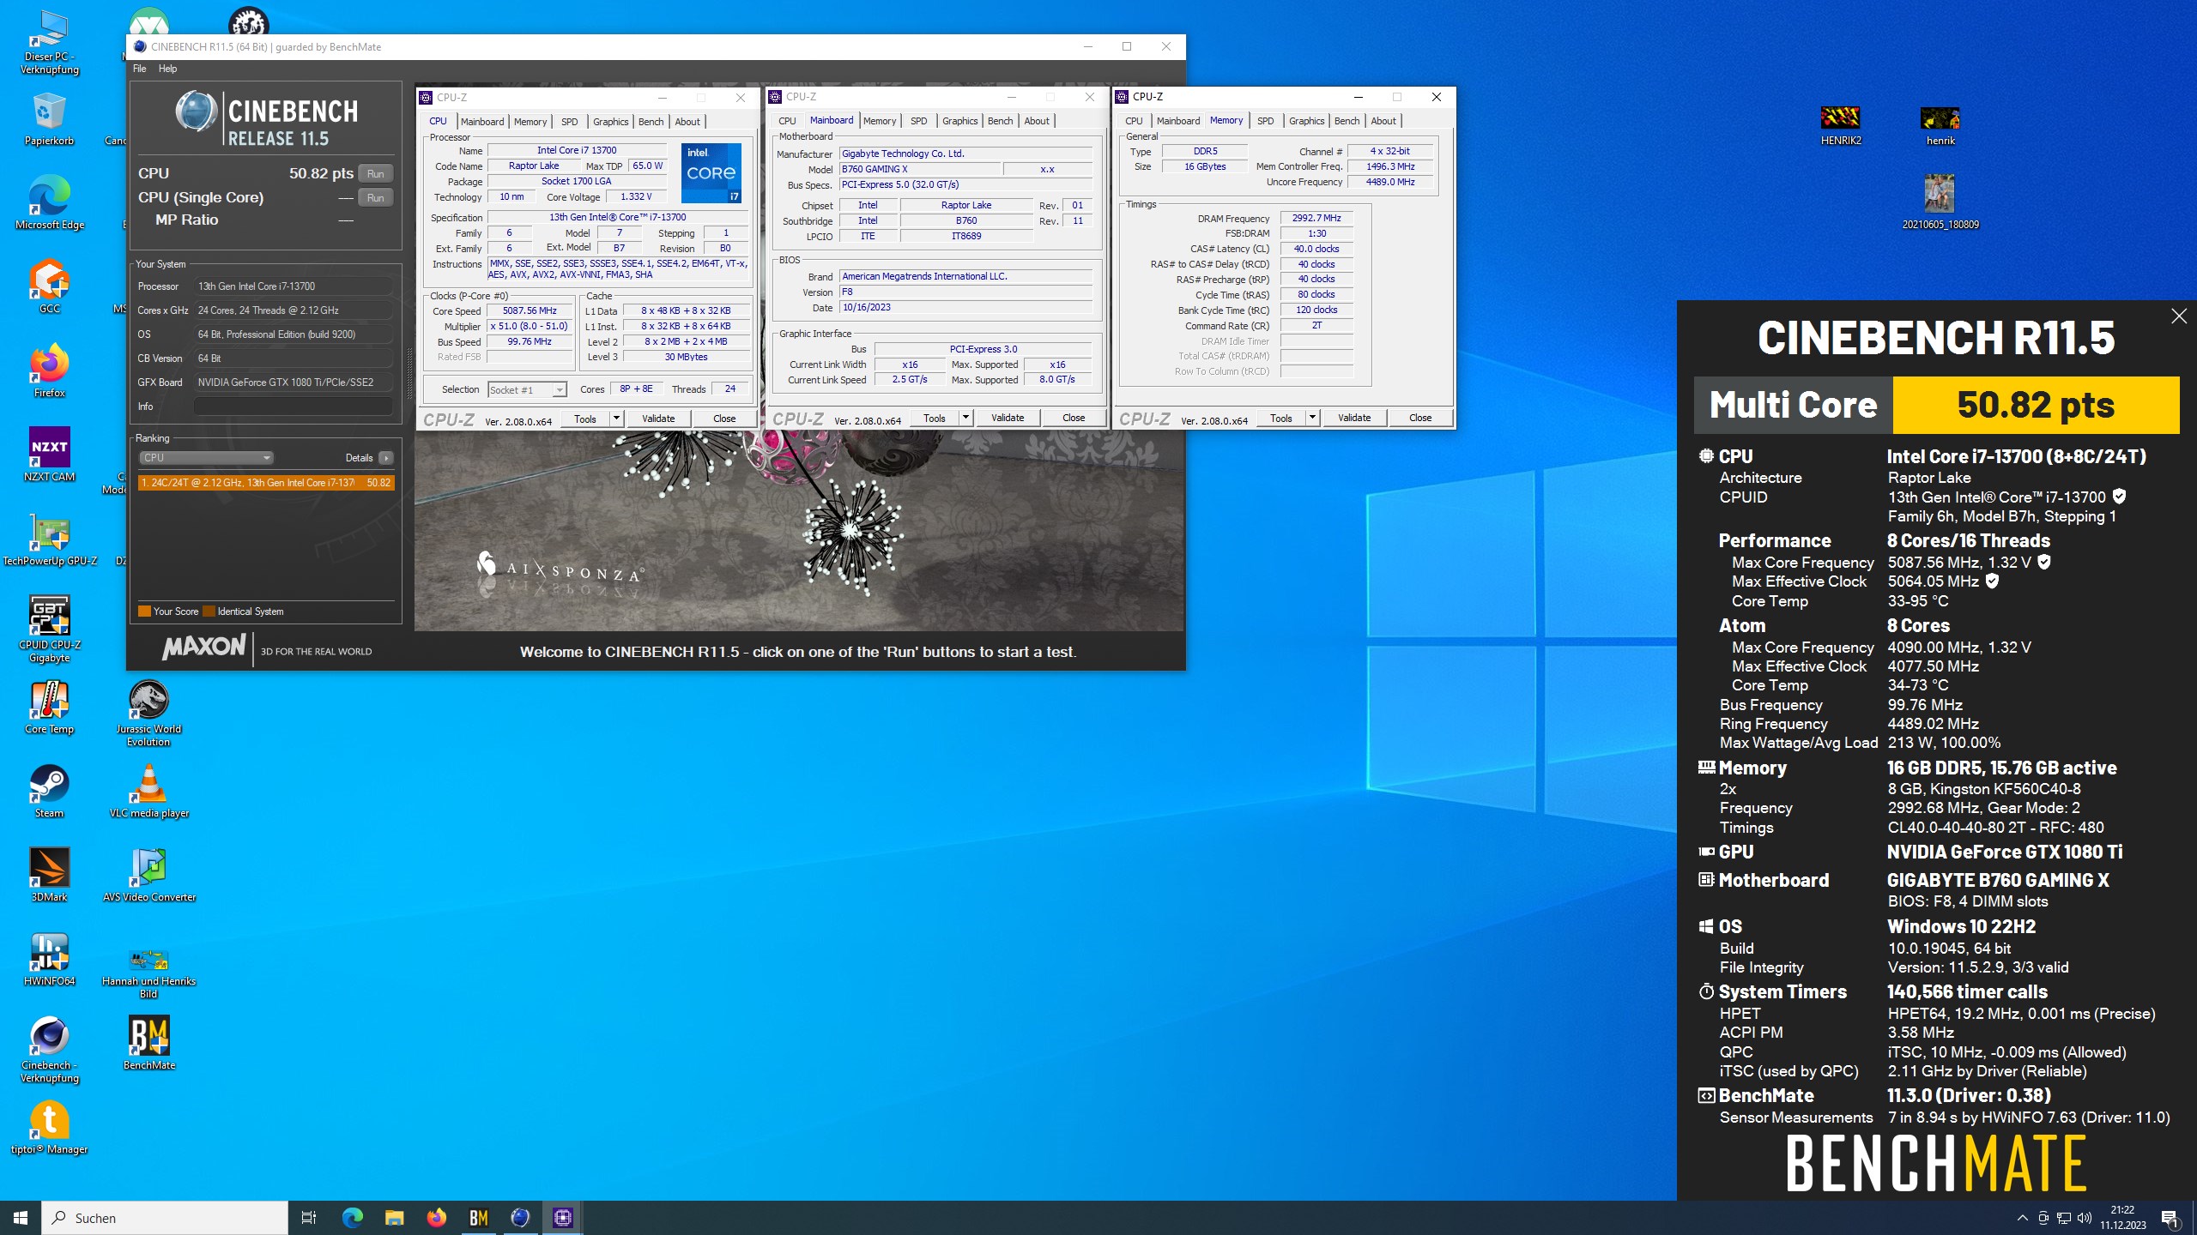Click Ranking Details arrow button

coord(386,458)
